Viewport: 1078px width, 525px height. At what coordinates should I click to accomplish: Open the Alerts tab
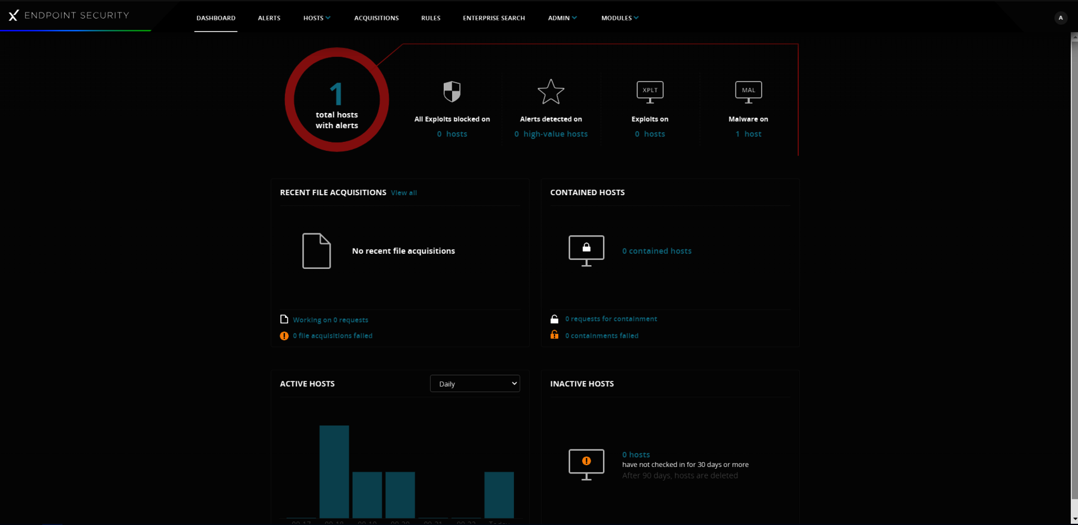(x=269, y=18)
